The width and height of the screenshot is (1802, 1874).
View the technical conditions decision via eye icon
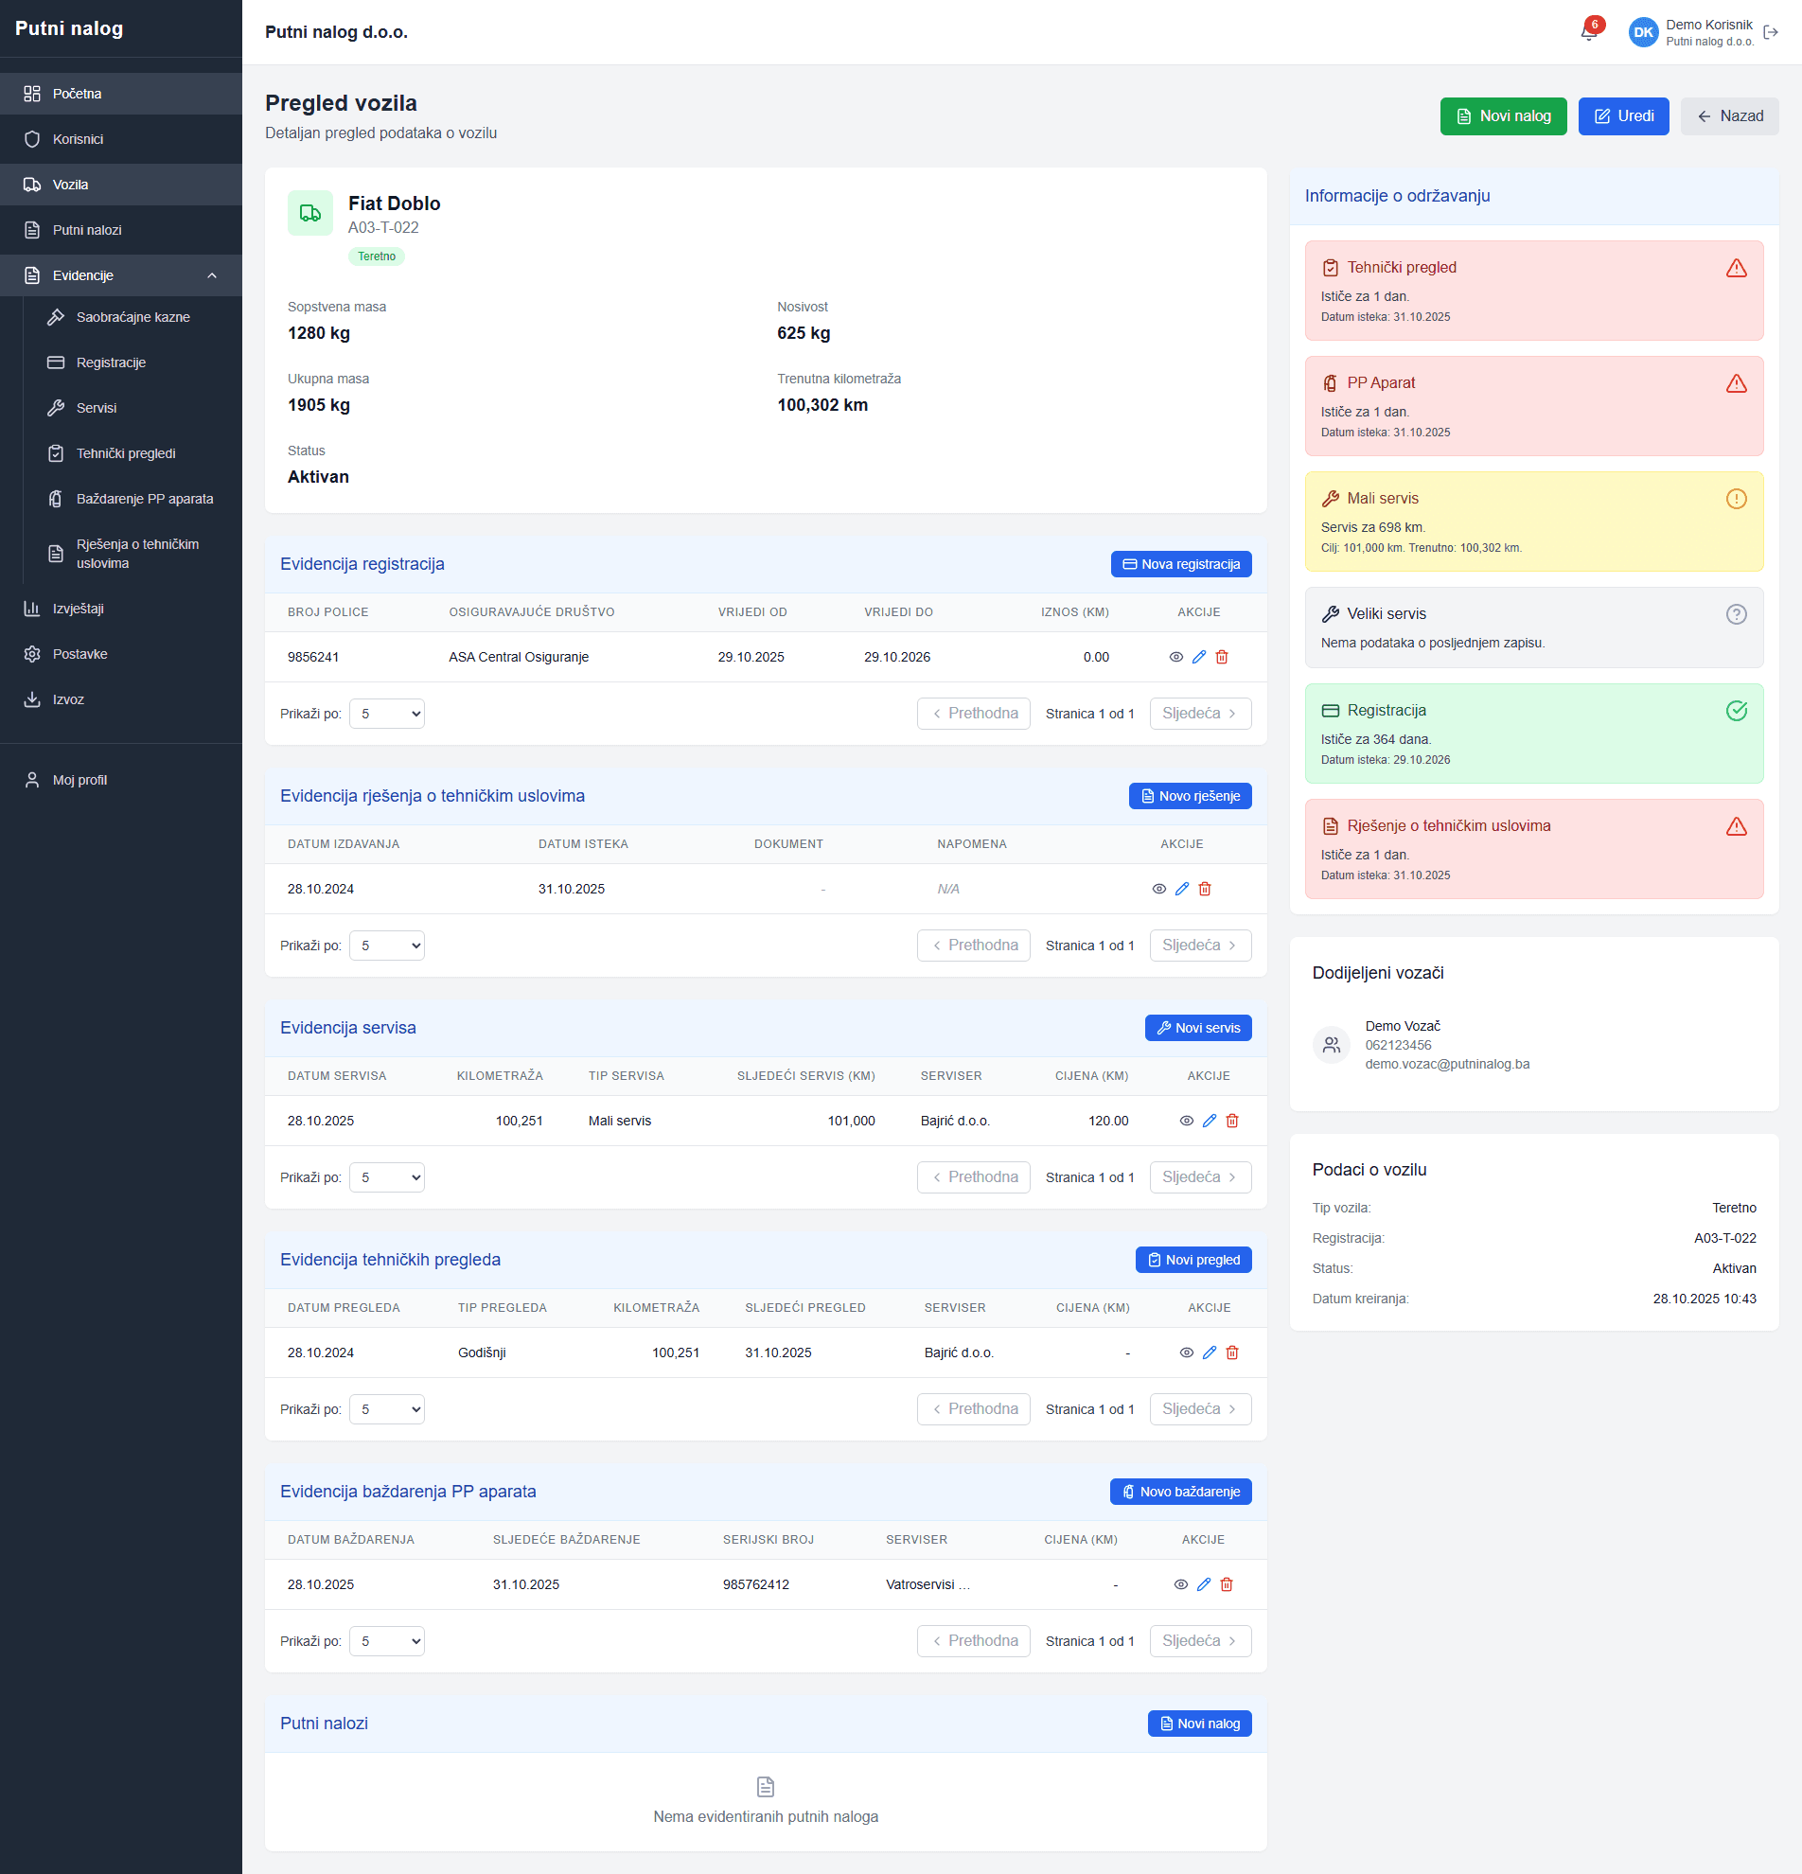tap(1158, 889)
